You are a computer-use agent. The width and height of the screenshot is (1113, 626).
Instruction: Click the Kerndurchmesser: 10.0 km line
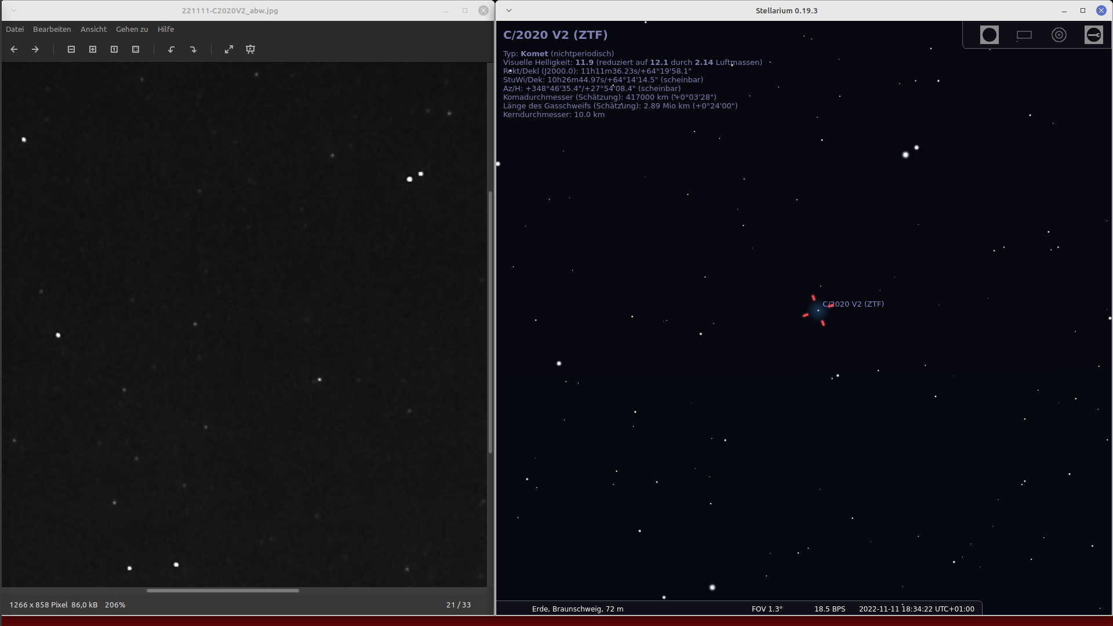(x=554, y=114)
